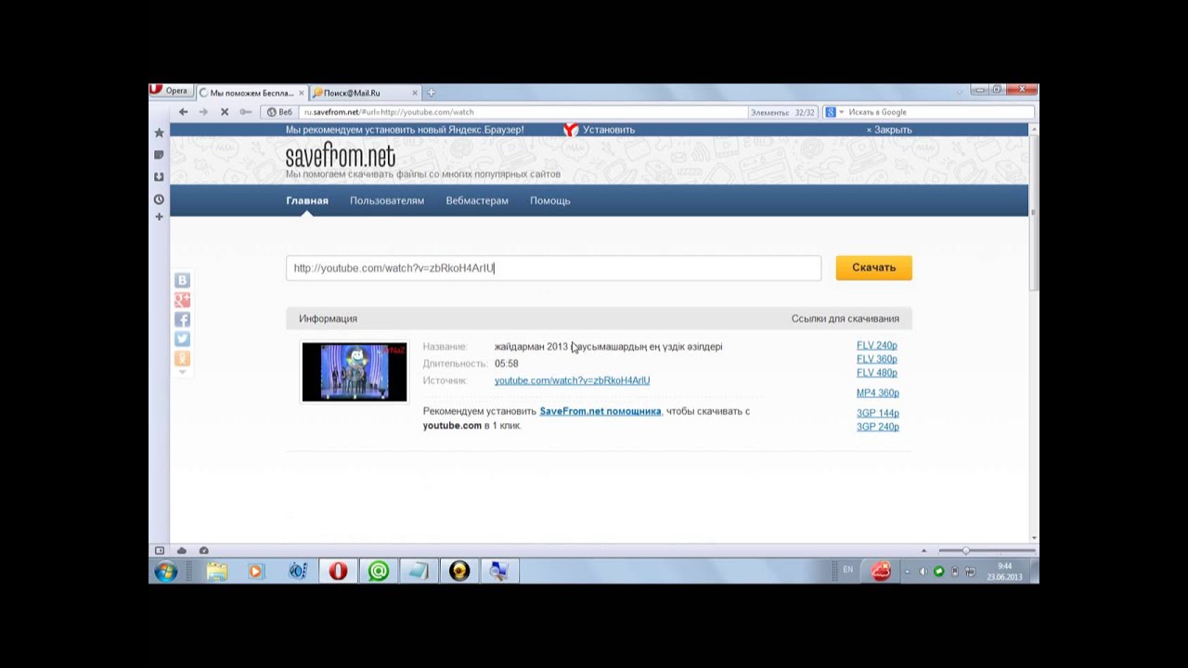The height and width of the screenshot is (668, 1188).
Task: Share via the Facebook icon
Action: coord(182,319)
